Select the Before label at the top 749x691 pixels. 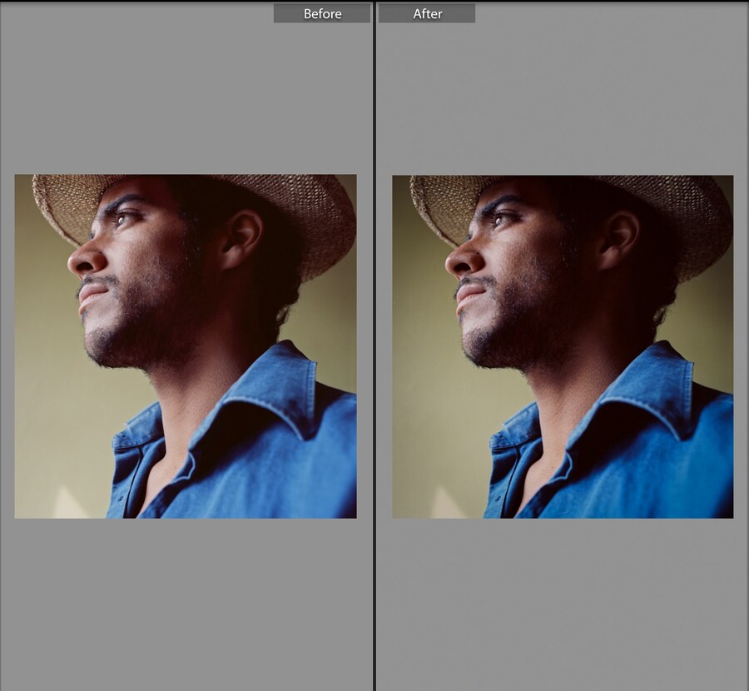322,12
